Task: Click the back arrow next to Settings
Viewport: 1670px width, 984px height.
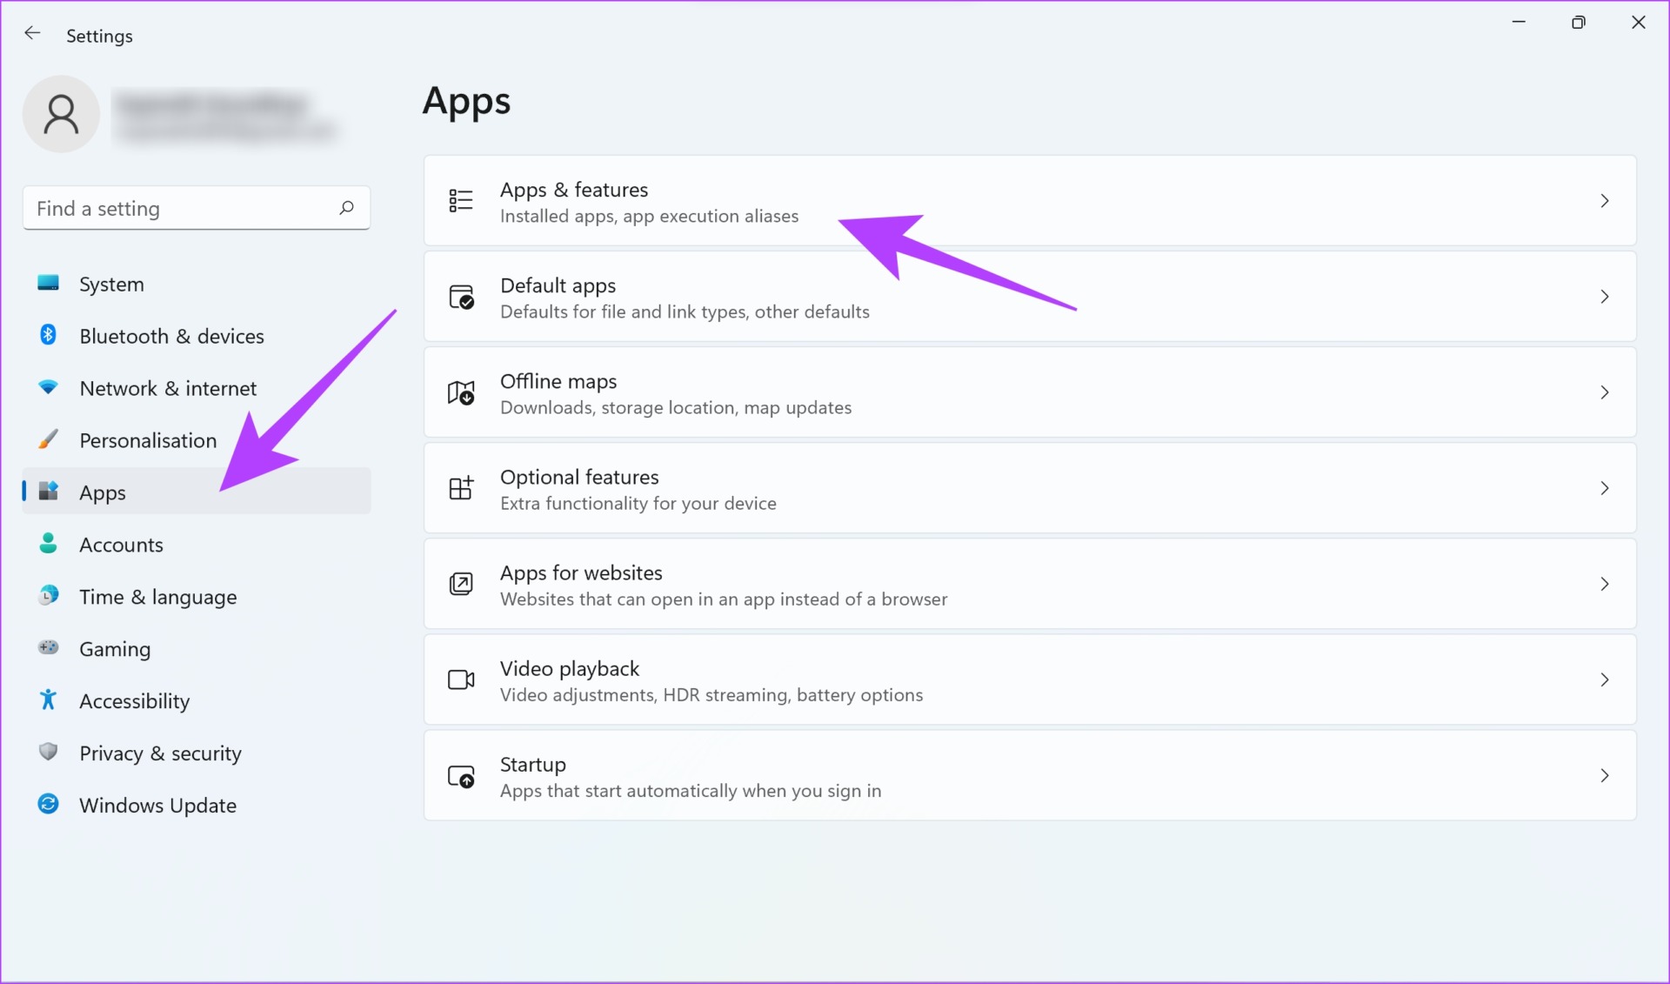Action: 32,34
